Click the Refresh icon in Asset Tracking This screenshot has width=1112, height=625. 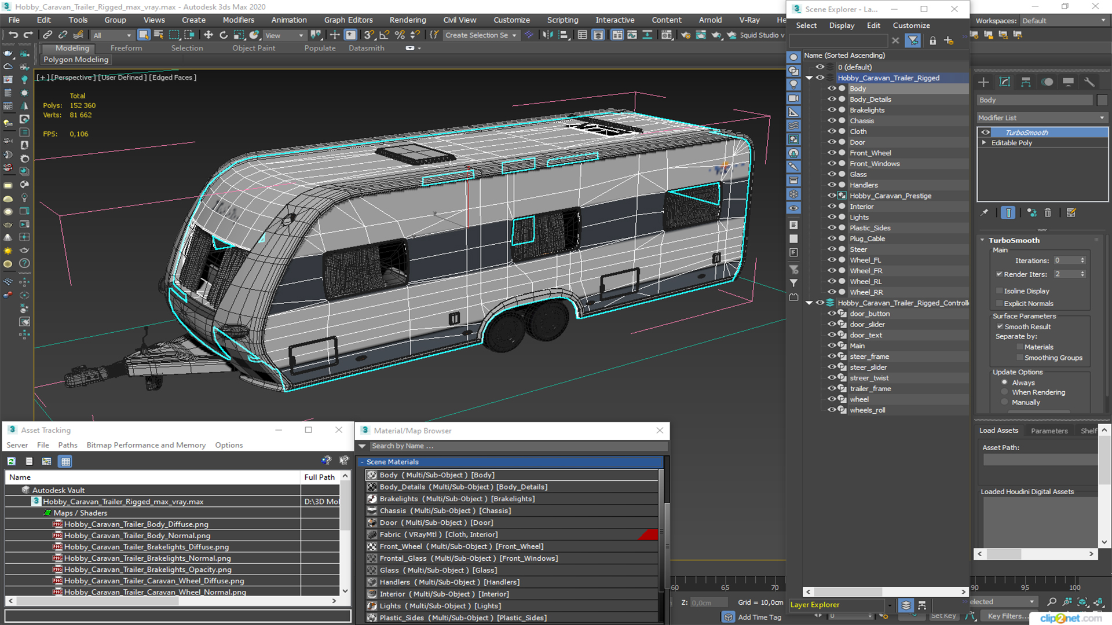(x=12, y=461)
